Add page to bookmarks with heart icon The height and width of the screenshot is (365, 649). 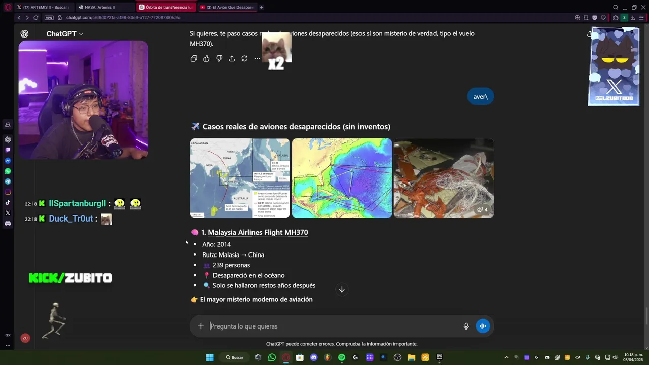[603, 17]
